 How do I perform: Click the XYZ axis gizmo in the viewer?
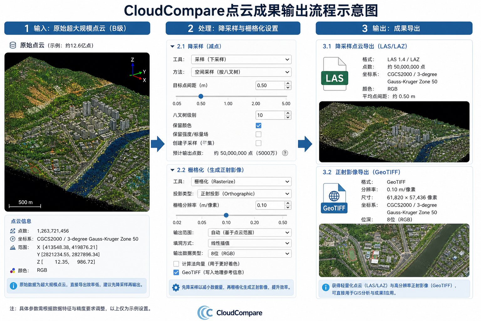click(x=138, y=70)
